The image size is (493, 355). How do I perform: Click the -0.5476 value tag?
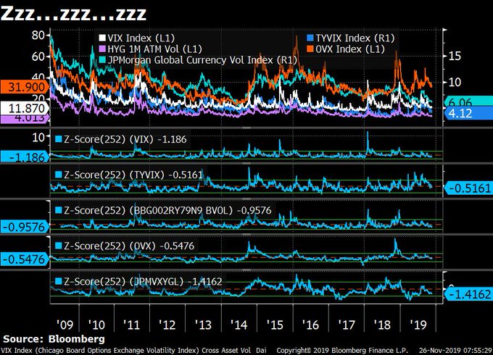pos(24,259)
